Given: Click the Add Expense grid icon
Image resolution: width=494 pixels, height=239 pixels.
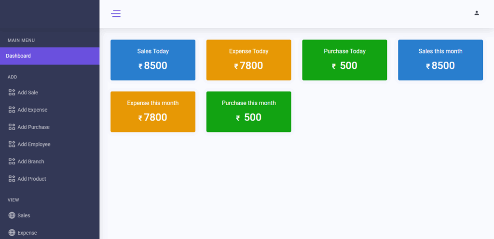Looking at the screenshot, I should pos(12,110).
